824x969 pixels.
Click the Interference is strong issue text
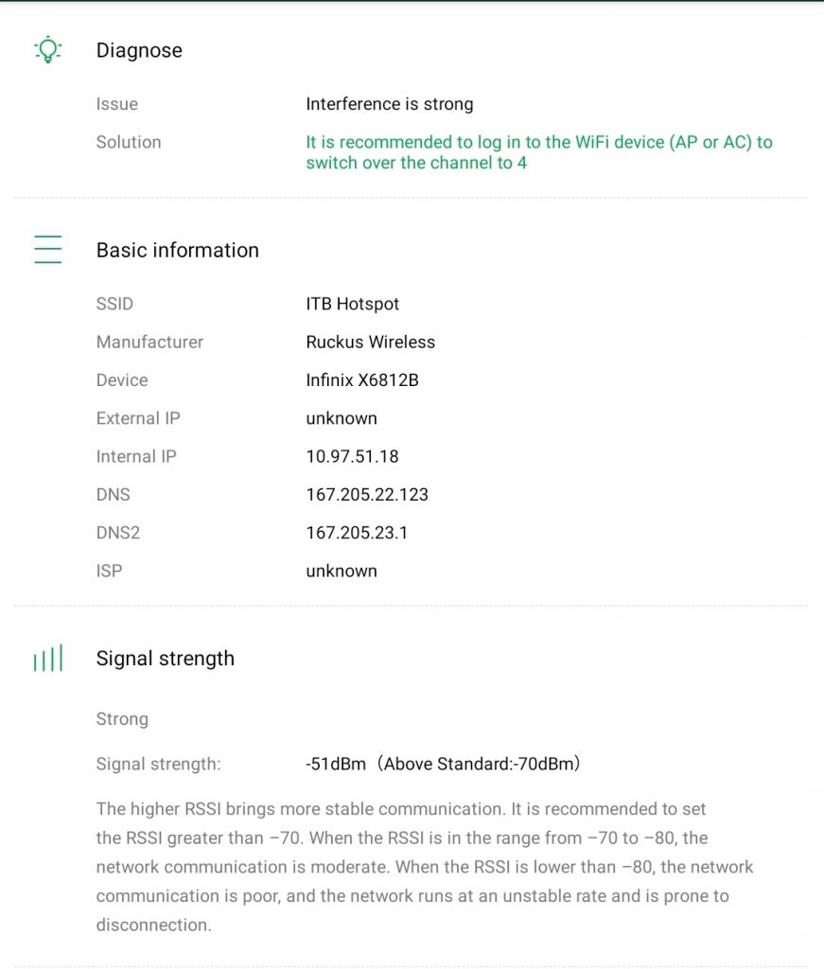(x=389, y=104)
